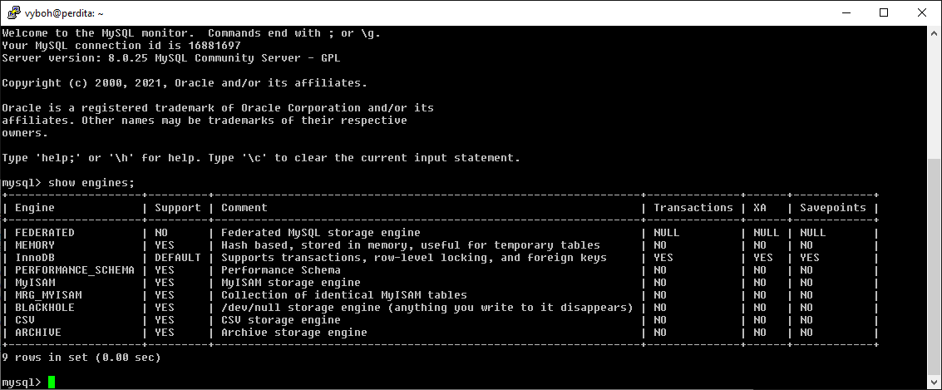
Task: Click the Engine column header
Action: (35, 207)
